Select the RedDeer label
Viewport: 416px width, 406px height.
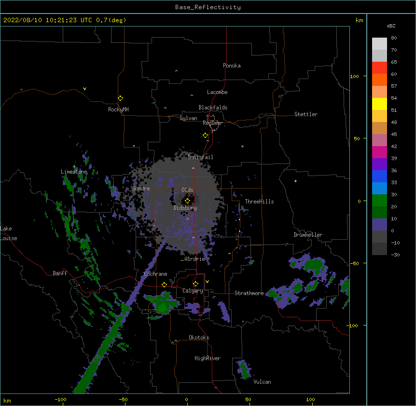click(212, 123)
